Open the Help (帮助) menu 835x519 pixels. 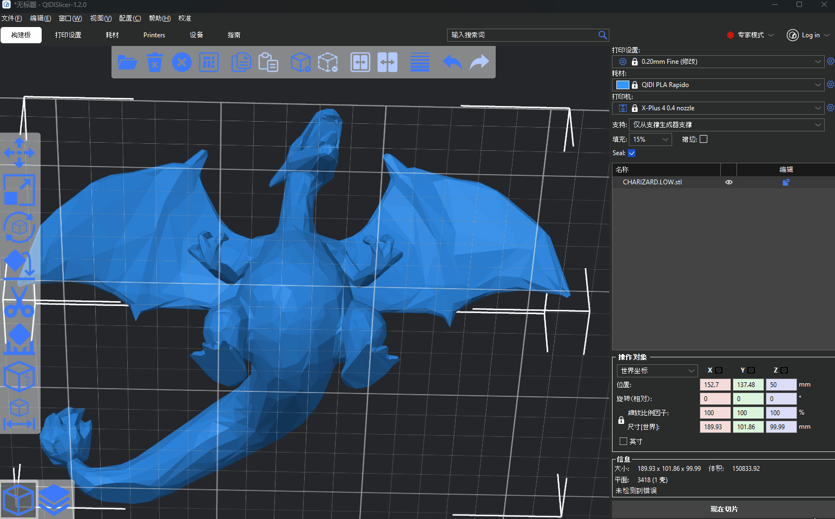coord(160,18)
